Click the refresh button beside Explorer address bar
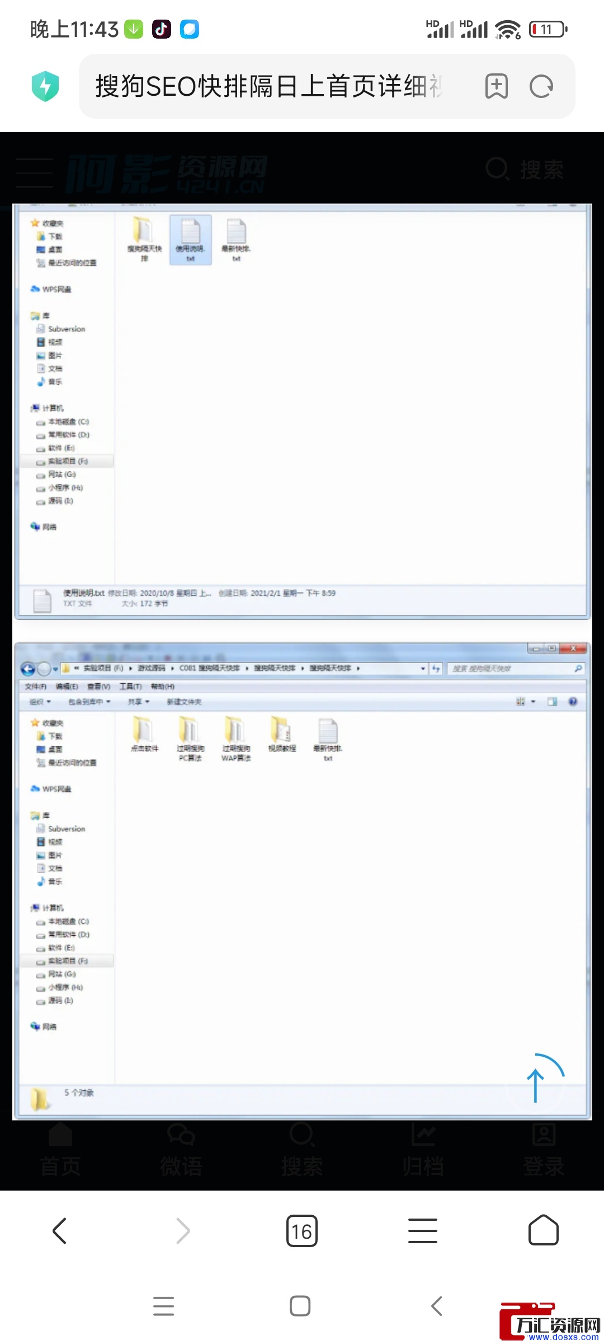 pyautogui.click(x=436, y=669)
